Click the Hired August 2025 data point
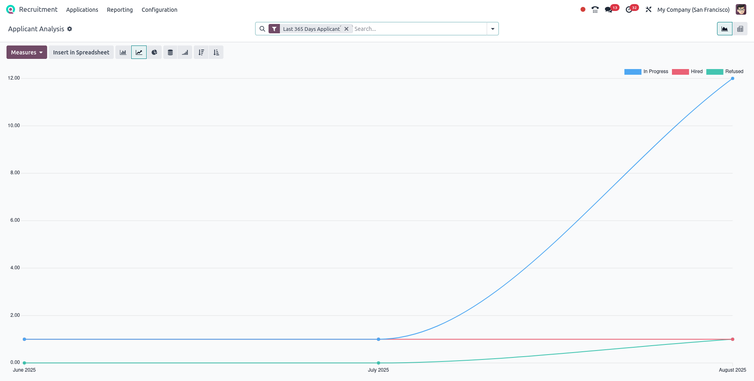Screen dimensions: 754x381 [x=732, y=339]
